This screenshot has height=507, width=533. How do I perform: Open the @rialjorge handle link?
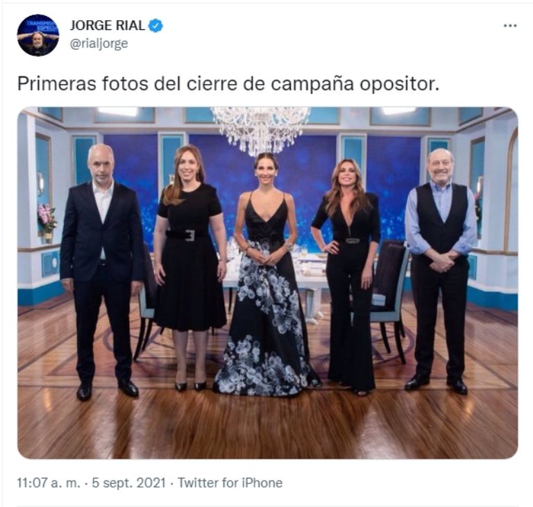point(99,44)
